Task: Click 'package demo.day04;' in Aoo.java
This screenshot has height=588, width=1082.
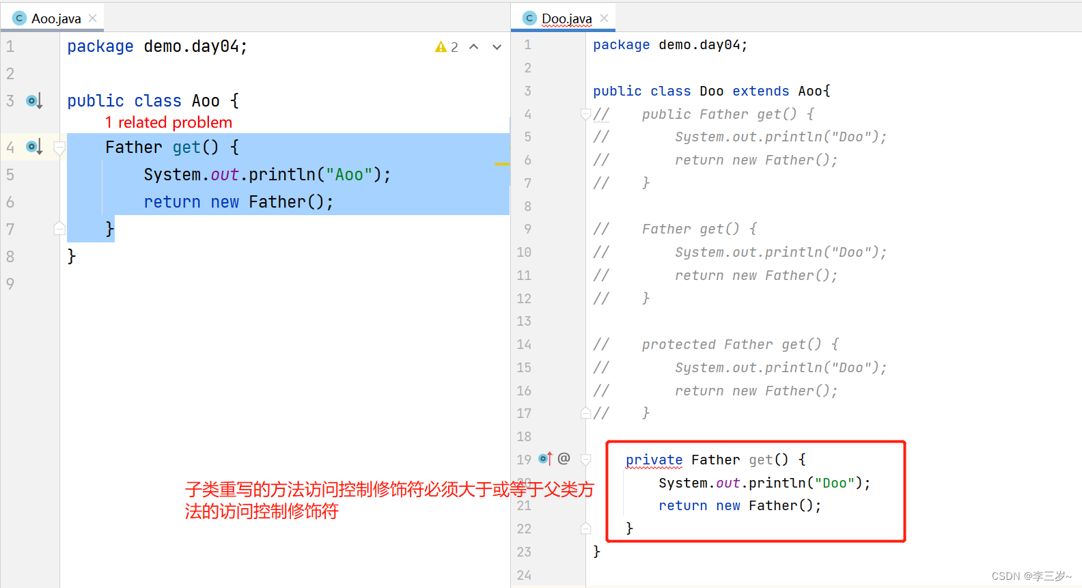Action: coord(157,46)
